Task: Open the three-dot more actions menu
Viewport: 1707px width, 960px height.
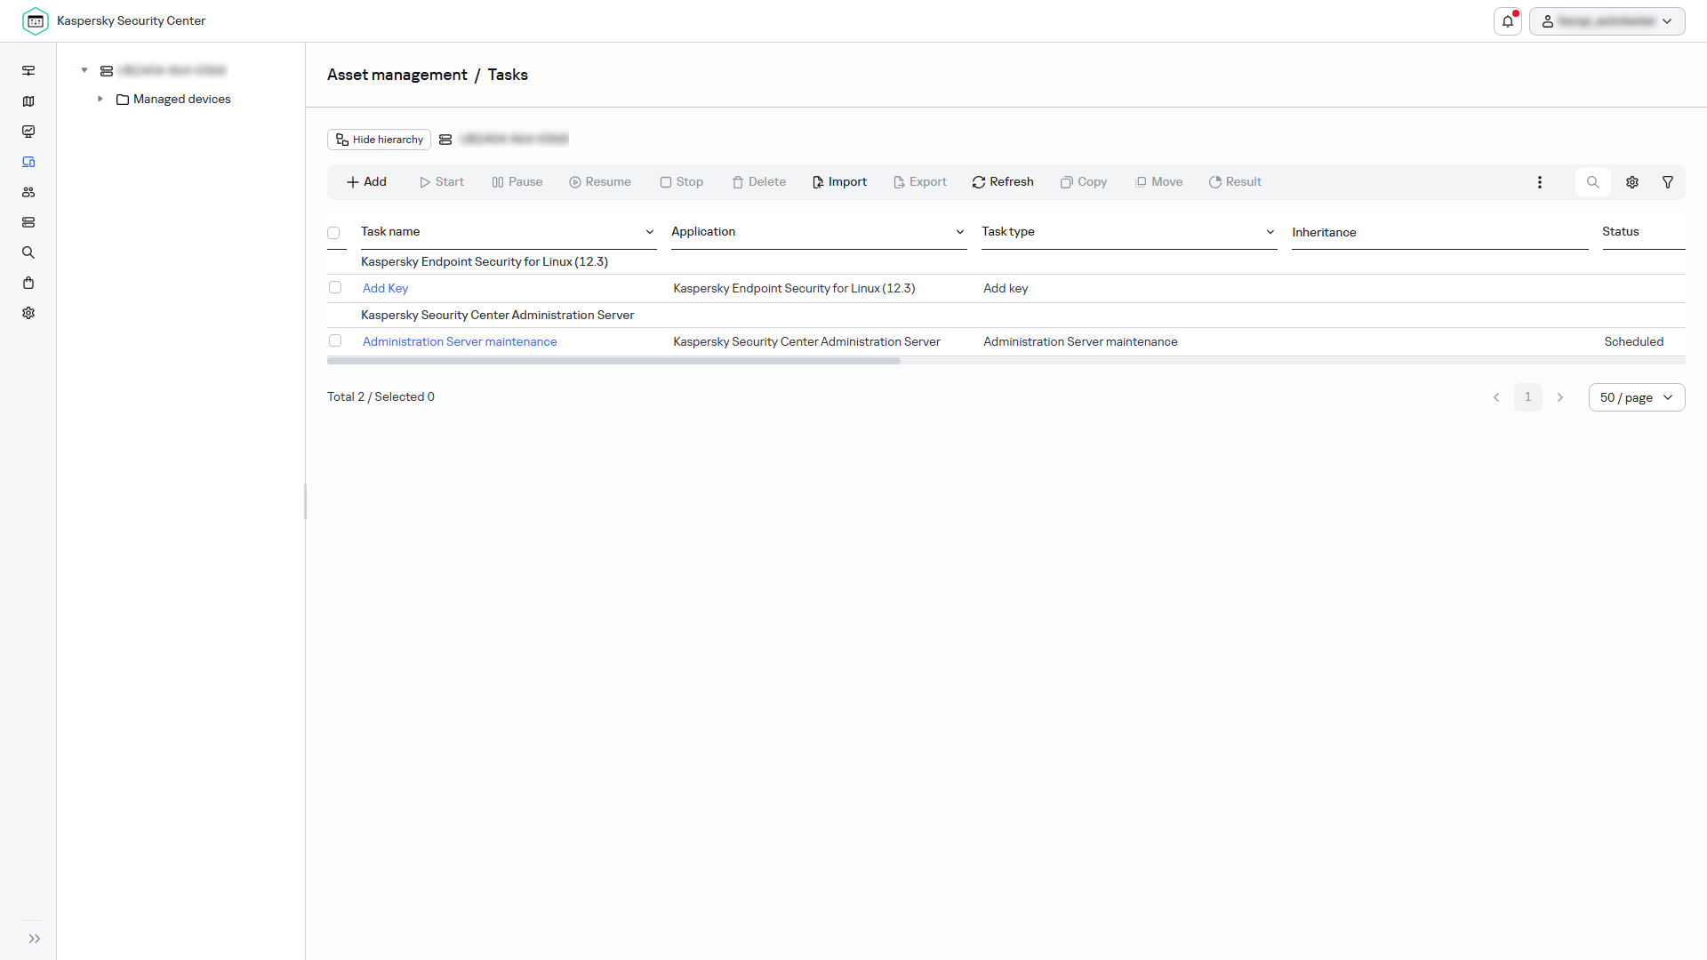Action: click(x=1540, y=182)
